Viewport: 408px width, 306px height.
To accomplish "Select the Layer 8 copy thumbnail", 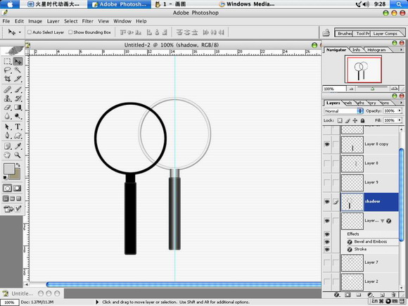I will coord(352,145).
